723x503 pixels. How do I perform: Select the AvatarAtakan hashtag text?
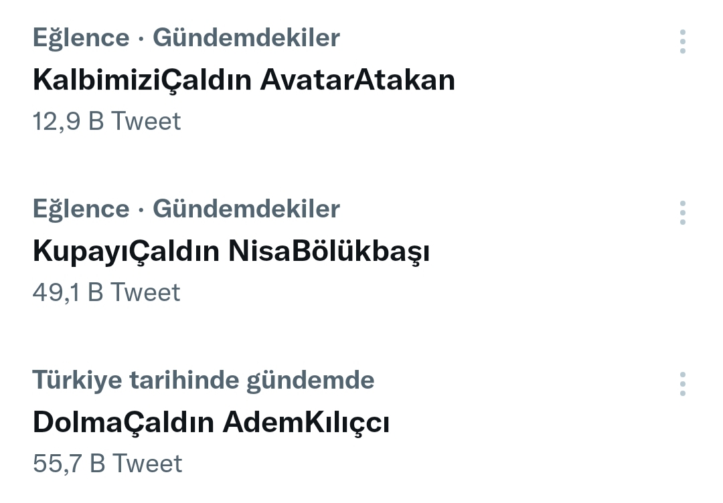pyautogui.click(x=357, y=80)
